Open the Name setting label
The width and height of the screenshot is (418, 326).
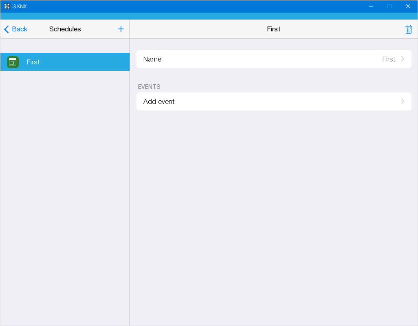pos(152,59)
